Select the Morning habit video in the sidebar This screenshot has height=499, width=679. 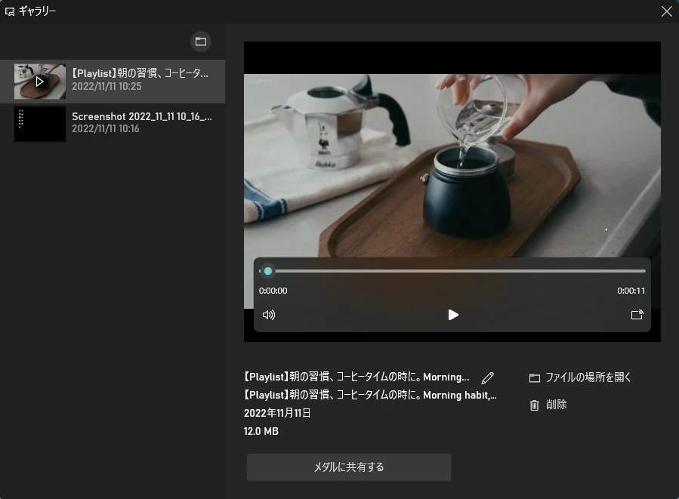112,82
